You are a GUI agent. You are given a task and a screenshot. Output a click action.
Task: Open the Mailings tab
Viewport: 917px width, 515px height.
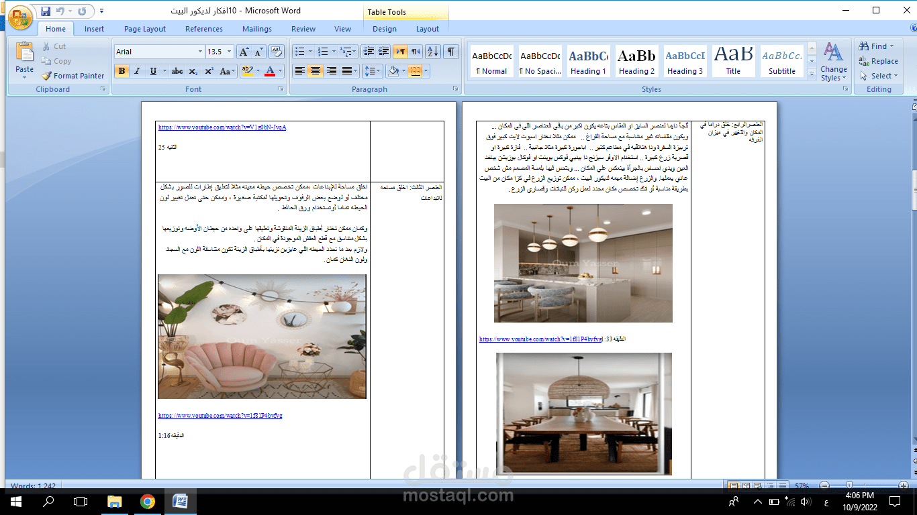tap(257, 29)
